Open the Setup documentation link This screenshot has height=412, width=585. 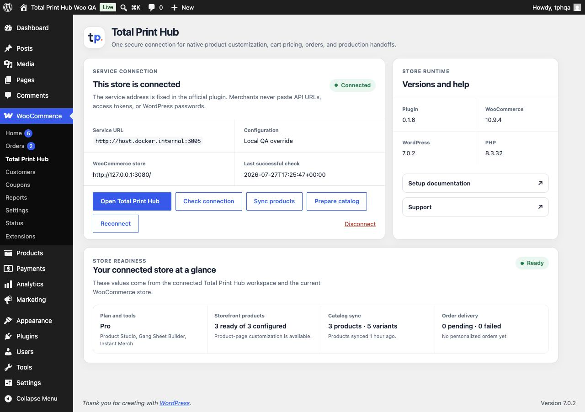coord(475,183)
